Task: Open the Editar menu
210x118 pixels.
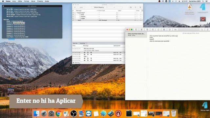Action: pyautogui.click(x=20, y=1)
